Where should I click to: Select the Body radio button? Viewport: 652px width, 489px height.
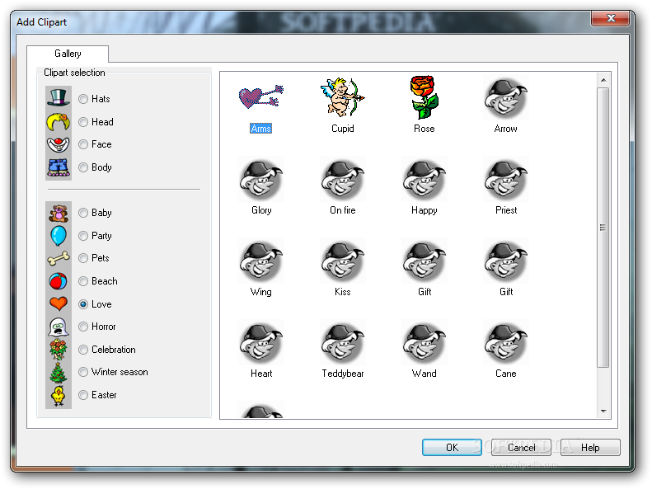pos(83,167)
